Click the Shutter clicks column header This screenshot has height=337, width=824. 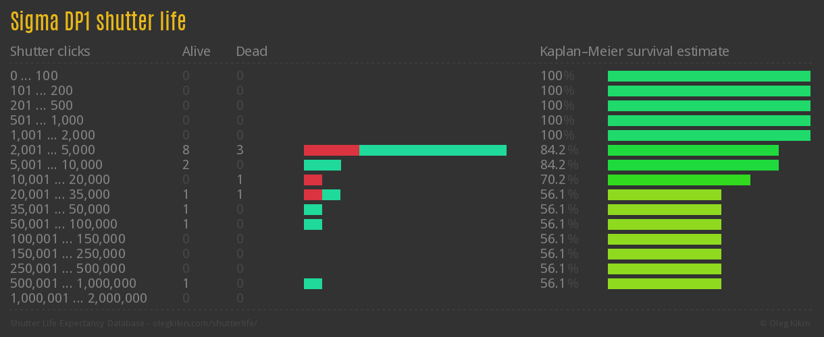pyautogui.click(x=50, y=51)
